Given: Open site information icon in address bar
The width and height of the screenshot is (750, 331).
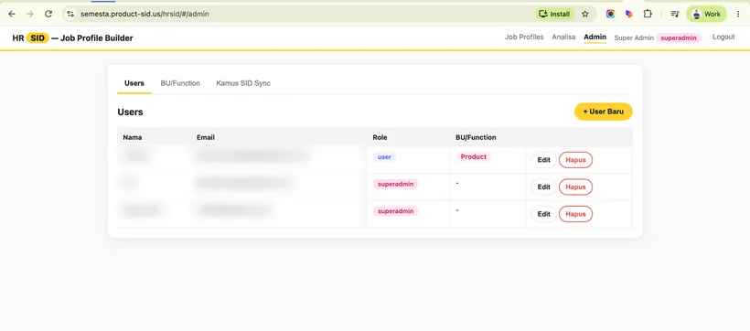Looking at the screenshot, I should click(x=70, y=14).
